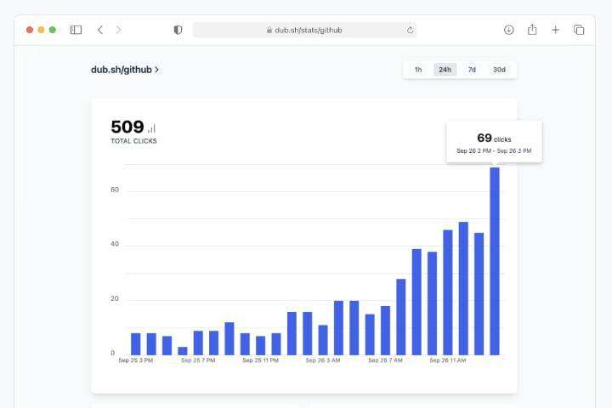This screenshot has height=408, width=612.
Task: Switch the time range to 1h
Action: (418, 70)
